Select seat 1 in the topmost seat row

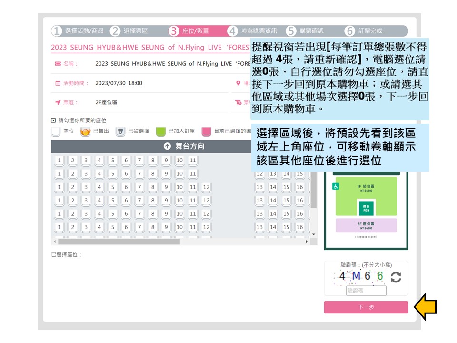(x=60, y=161)
